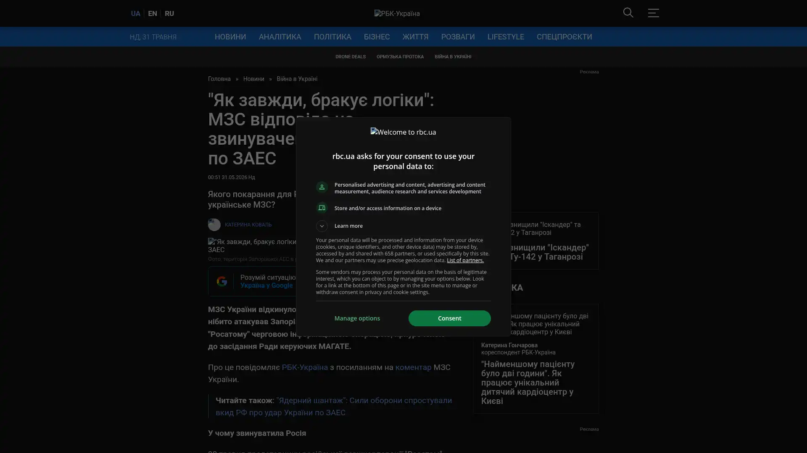Go to Війна в Україні breadcrumb

297,79
